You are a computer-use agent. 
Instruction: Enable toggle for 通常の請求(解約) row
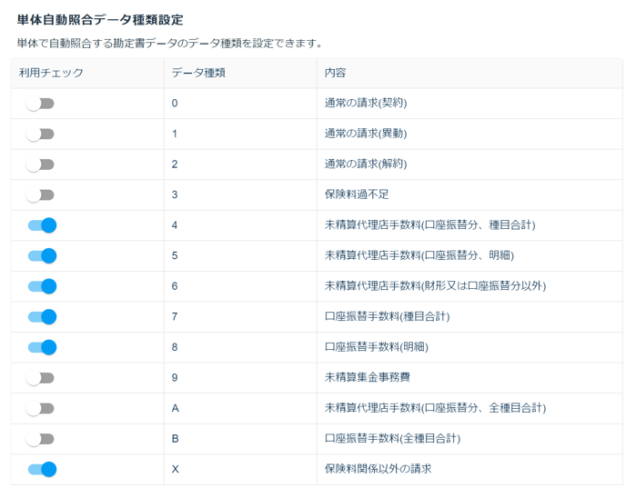(40, 164)
